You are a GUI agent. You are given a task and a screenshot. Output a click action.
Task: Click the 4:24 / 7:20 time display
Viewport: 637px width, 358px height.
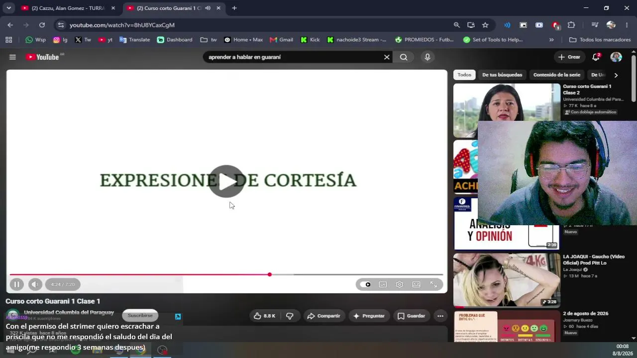point(63,284)
